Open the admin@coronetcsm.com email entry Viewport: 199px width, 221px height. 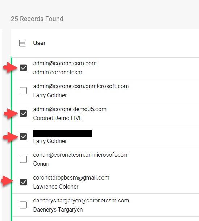[65, 64]
